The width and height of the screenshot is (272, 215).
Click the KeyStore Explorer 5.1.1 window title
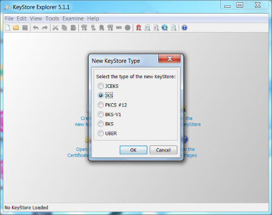(41, 7)
